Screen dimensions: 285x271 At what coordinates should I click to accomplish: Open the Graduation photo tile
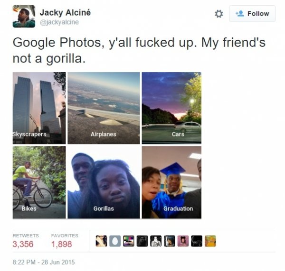pos(171,182)
